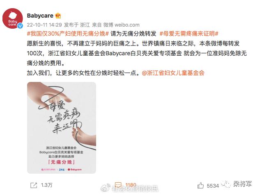Open comments via the speech bubble icon
This screenshot has width=260, height=195.
[x=118, y=185]
